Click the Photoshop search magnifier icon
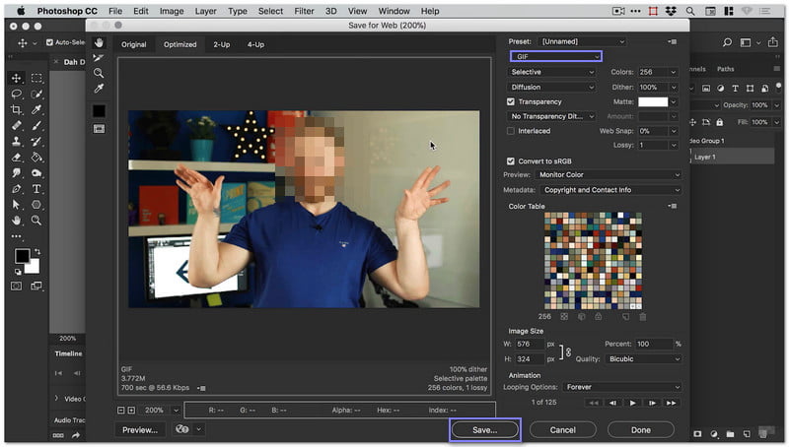The image size is (789, 447). pyautogui.click(x=727, y=42)
